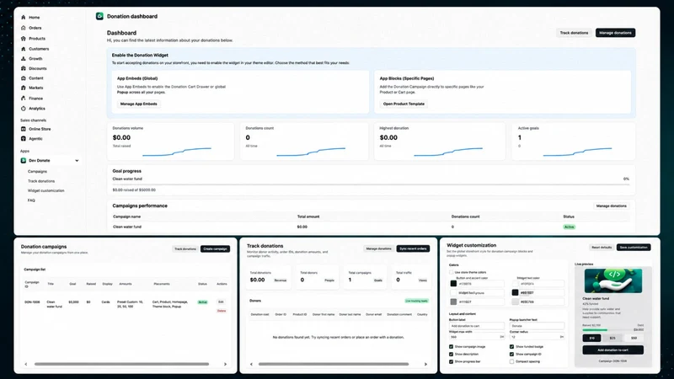Image resolution: width=674 pixels, height=379 pixels.
Task: Click horizontal scrollbar in Track donations panel
Action: tap(334, 364)
